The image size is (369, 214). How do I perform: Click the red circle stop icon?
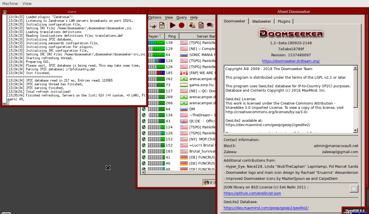click(181, 25)
